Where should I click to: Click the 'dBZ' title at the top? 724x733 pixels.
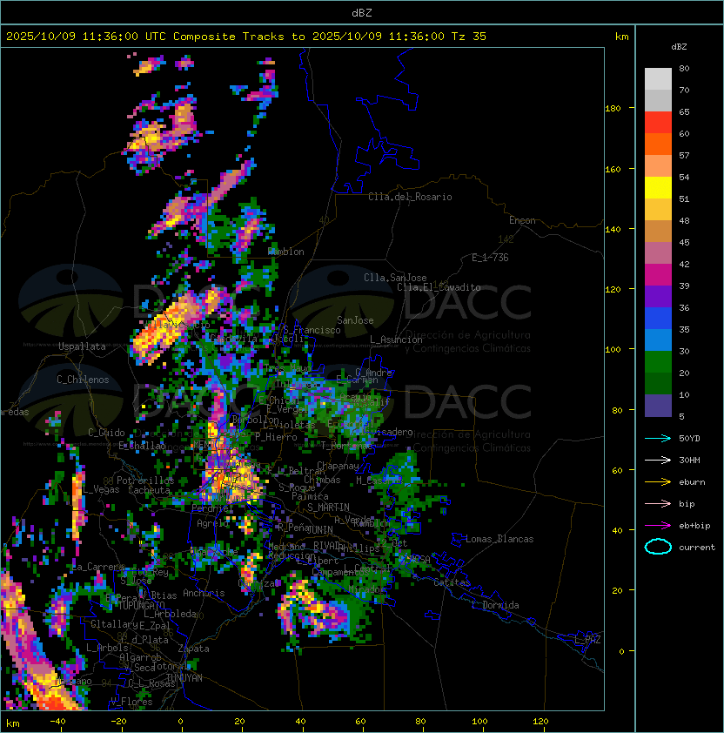click(362, 12)
